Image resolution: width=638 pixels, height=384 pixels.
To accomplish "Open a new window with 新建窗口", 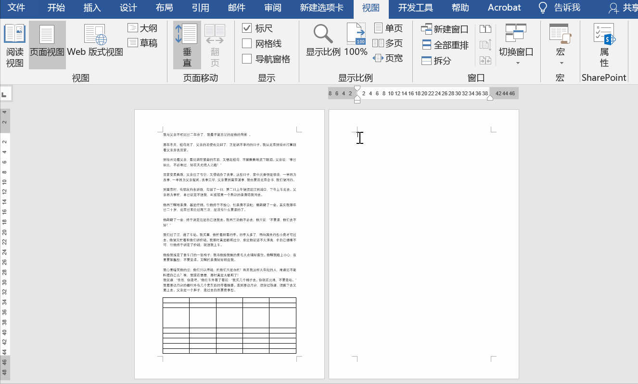I will [x=439, y=29].
